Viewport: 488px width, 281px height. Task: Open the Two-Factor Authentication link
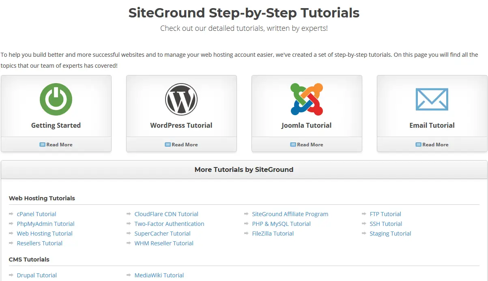tap(169, 224)
